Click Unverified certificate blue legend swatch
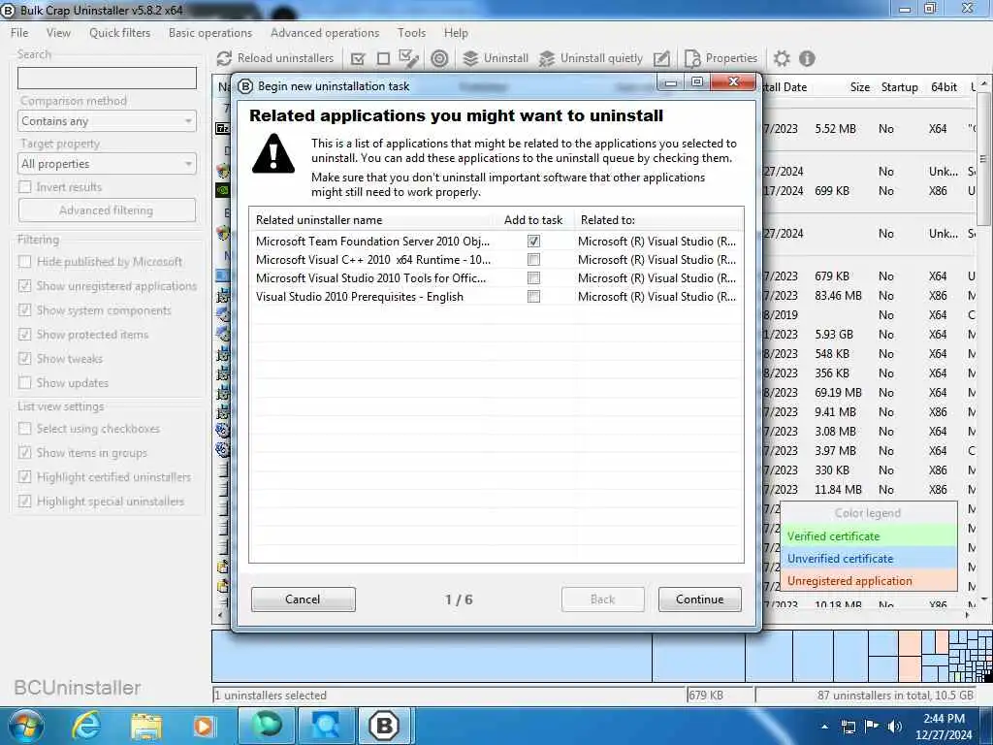The height and width of the screenshot is (745, 993). pyautogui.click(x=868, y=559)
